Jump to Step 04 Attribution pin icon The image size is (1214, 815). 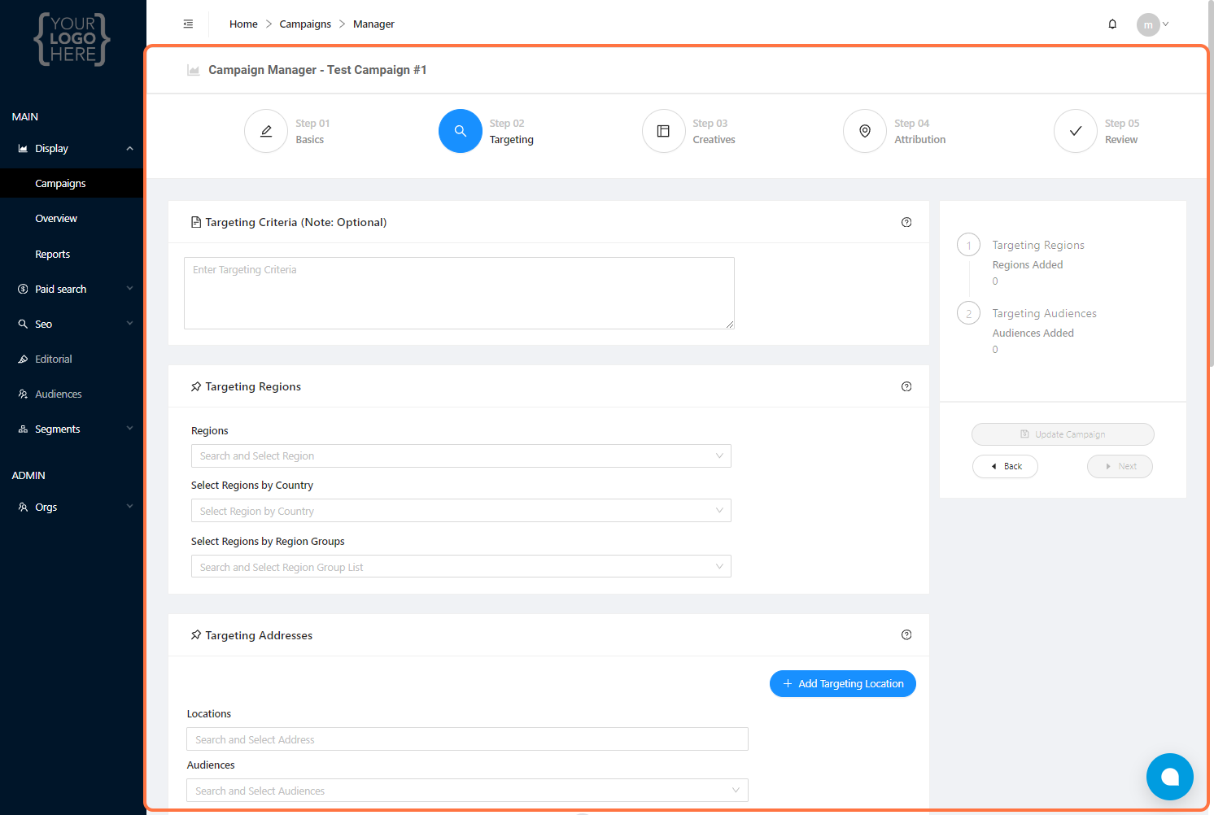tap(865, 131)
